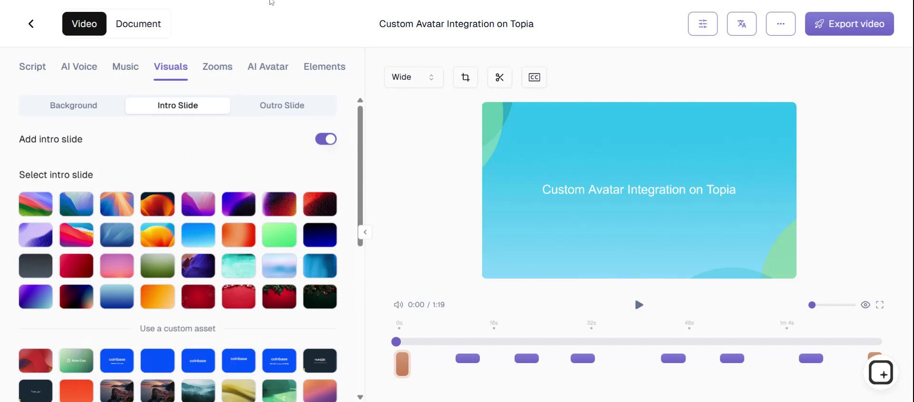Choose the pink gradient intro slide
The width and height of the screenshot is (914, 402).
117,266
